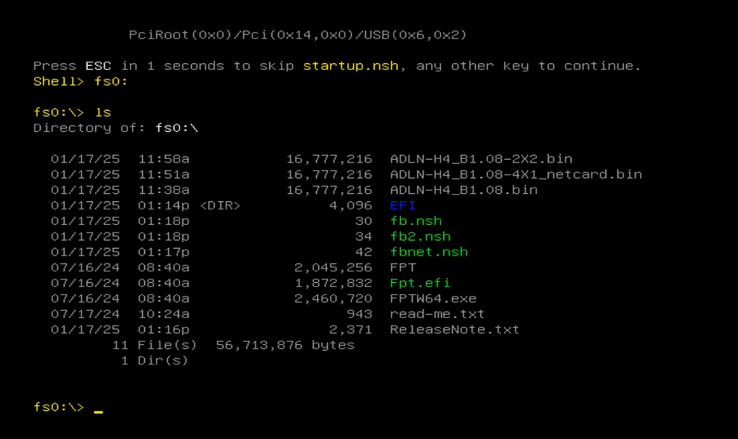Viewport: 738px width, 439px height.
Task: Click the 'ls' command after the fs0 prompt
Action: click(x=103, y=113)
